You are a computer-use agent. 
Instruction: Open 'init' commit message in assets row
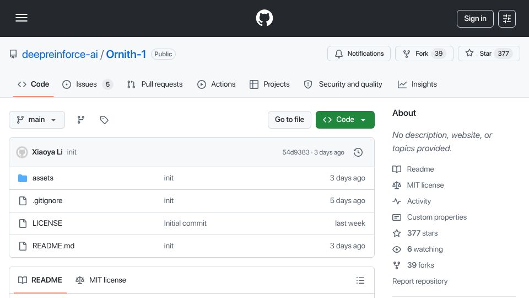tap(169, 178)
